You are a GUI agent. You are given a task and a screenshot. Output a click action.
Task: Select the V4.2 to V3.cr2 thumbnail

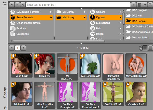pos(113,94)
